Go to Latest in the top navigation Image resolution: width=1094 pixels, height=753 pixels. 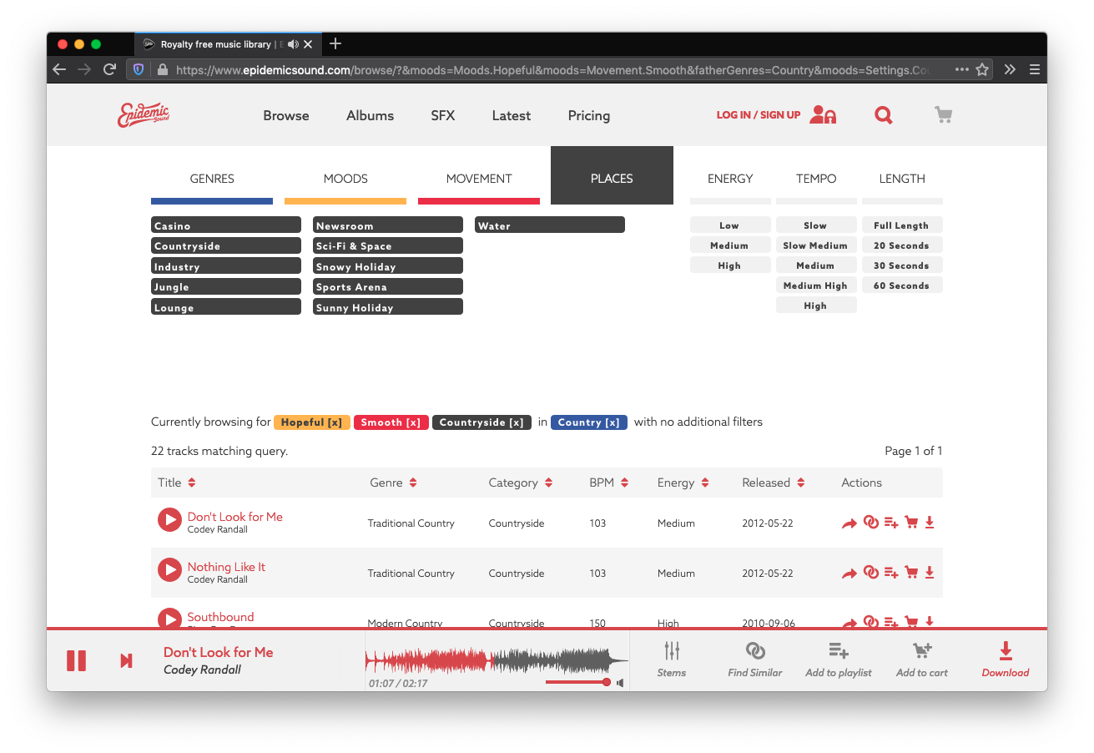512,115
